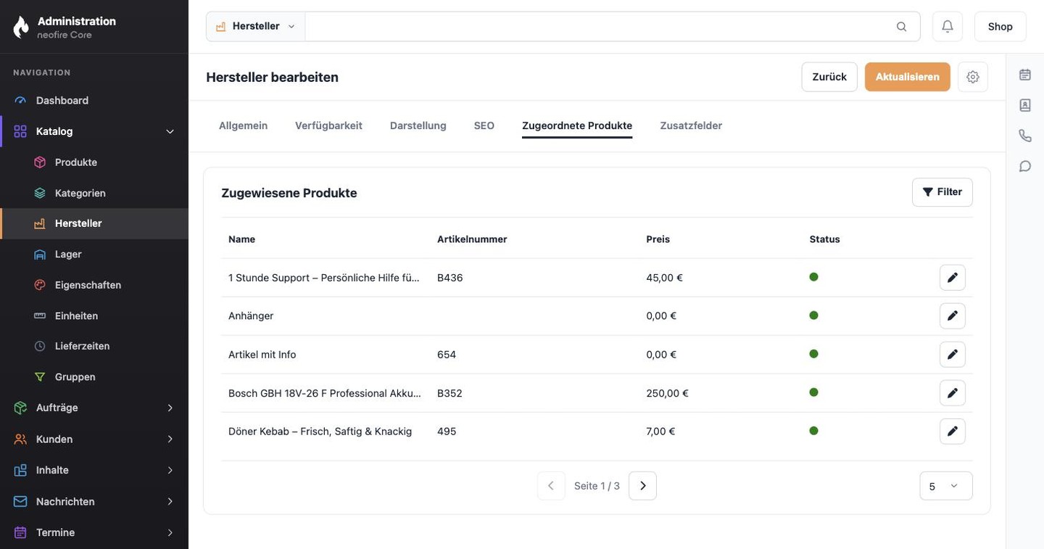Image resolution: width=1044 pixels, height=549 pixels.
Task: Open Dashboard in navigation
Action: coord(94,101)
